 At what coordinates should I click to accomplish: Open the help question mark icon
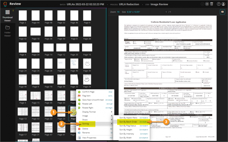point(219,4)
